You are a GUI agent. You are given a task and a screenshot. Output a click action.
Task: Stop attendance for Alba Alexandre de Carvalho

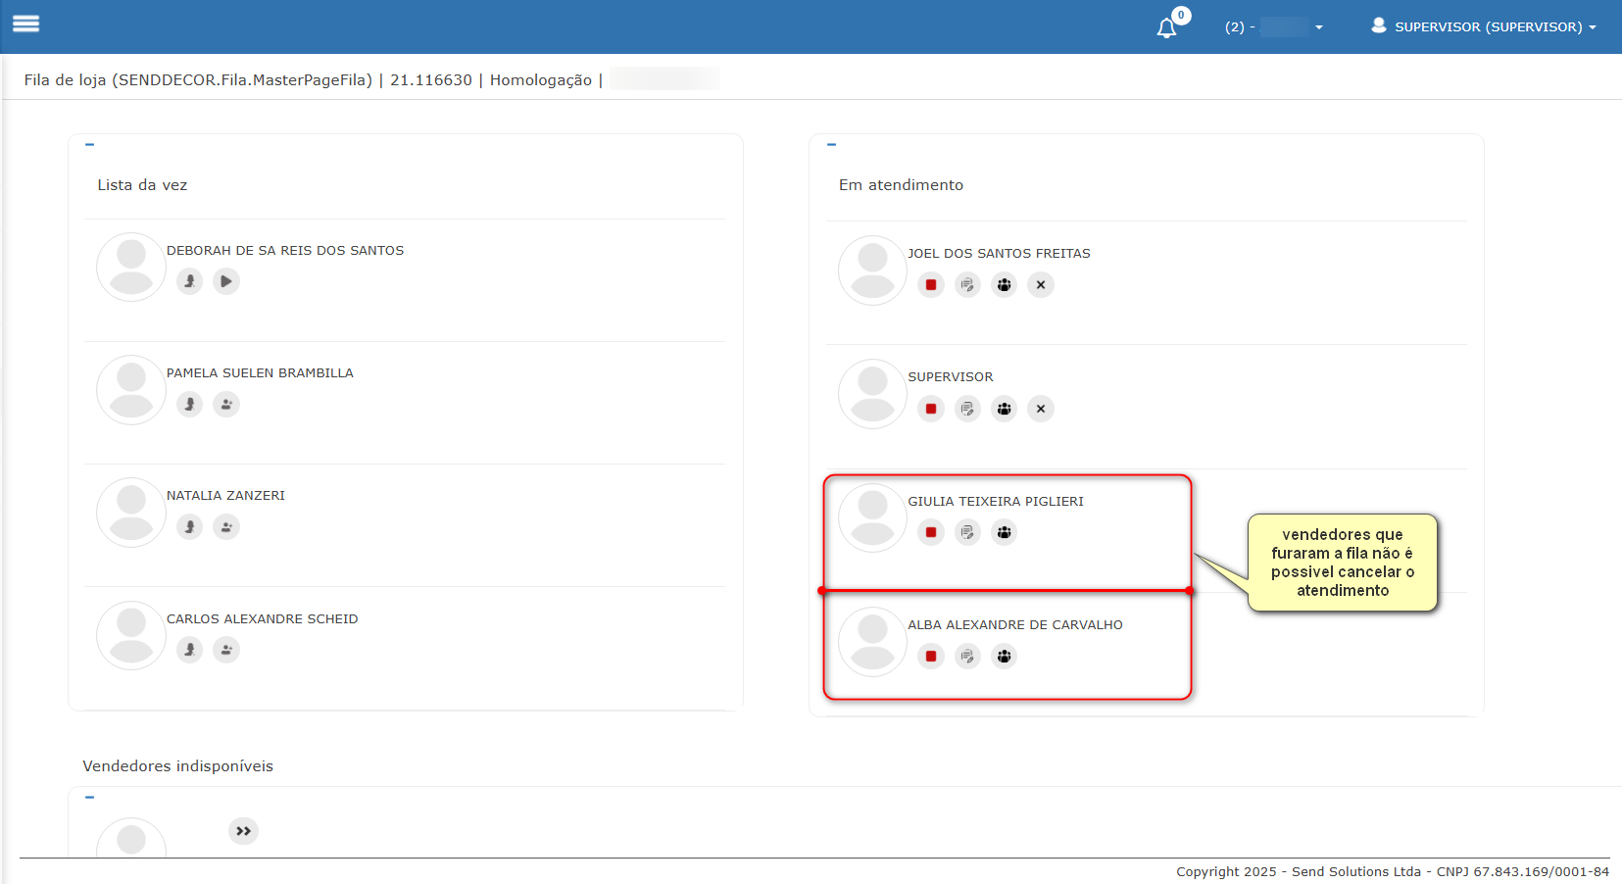[931, 657]
